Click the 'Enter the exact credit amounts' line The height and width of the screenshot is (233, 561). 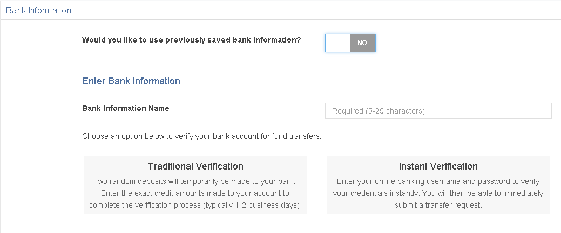(195, 193)
